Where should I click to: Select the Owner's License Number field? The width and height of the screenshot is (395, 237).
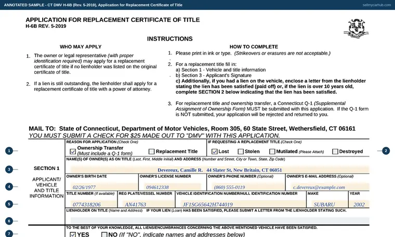173,187
